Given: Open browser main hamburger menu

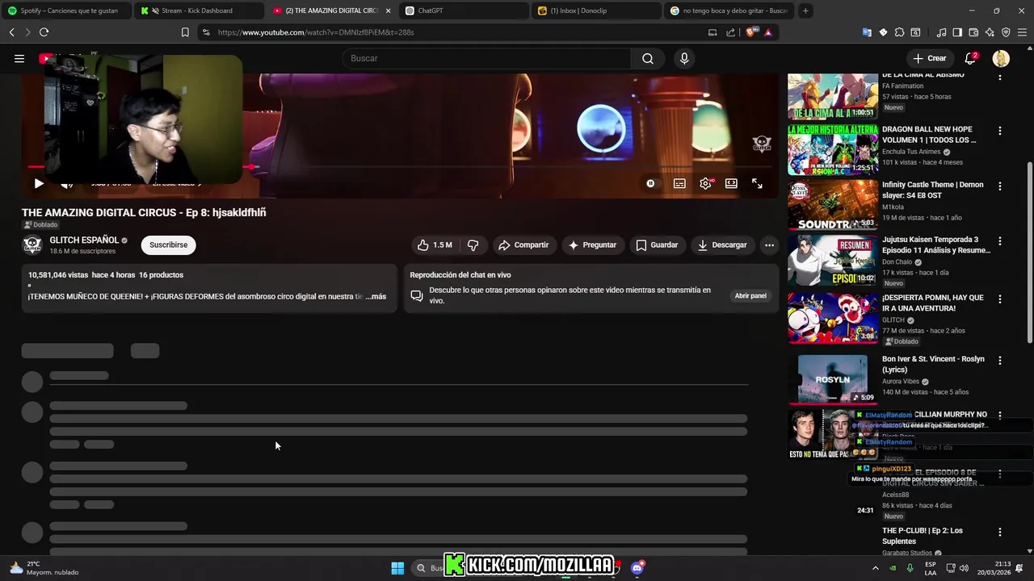Looking at the screenshot, I should [1022, 32].
